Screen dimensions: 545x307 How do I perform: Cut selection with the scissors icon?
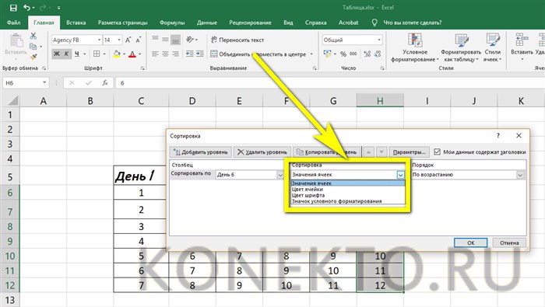pos(33,36)
